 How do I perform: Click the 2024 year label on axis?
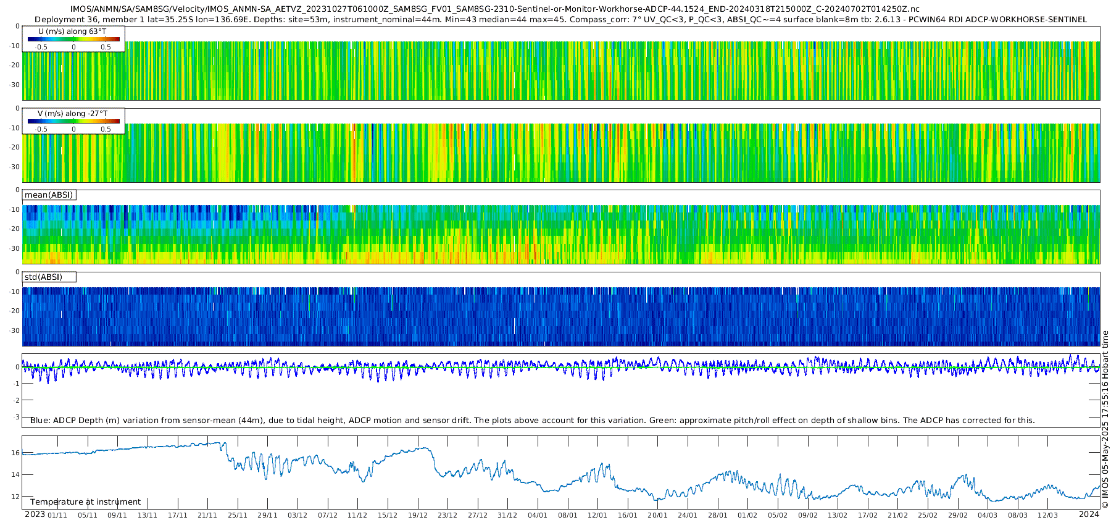[x=1089, y=514]
